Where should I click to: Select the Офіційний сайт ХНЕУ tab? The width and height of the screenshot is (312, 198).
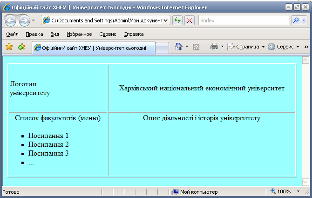coord(94,48)
